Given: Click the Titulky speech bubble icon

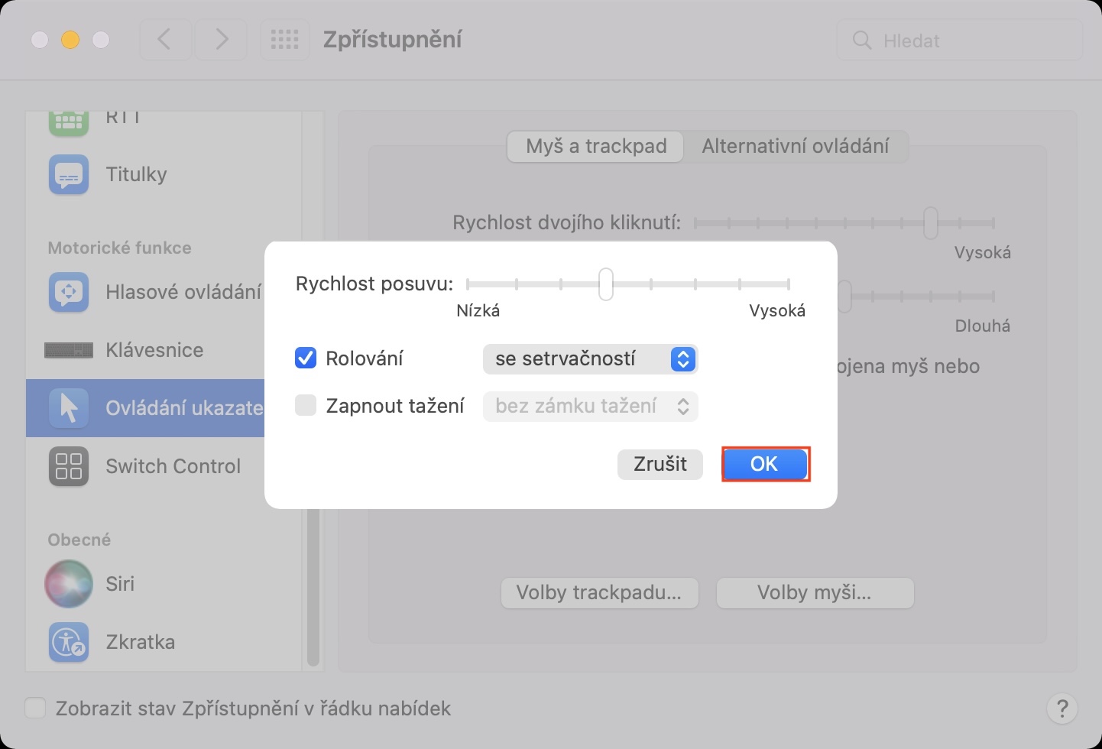Looking at the screenshot, I should click(69, 175).
